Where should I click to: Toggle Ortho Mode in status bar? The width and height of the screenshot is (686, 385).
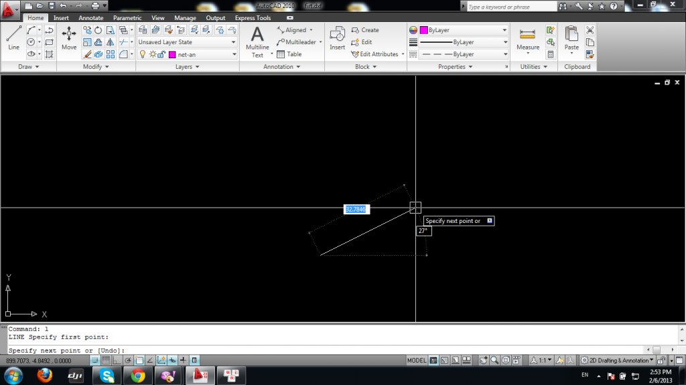tap(117, 360)
